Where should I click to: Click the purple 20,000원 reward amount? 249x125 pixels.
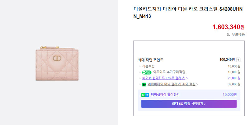pyautogui.click(x=234, y=78)
